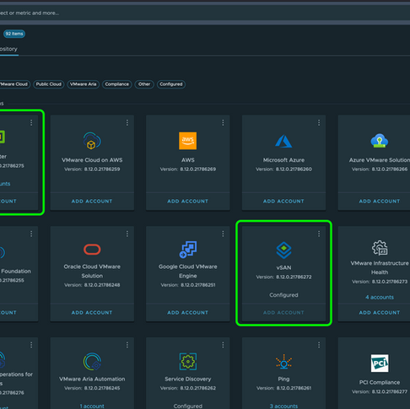Filter by Configured tag
The image size is (410, 409).
pos(171,84)
